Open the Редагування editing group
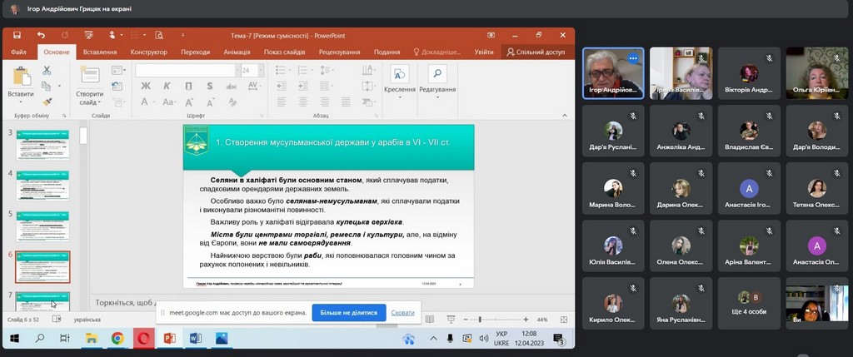 click(436, 79)
